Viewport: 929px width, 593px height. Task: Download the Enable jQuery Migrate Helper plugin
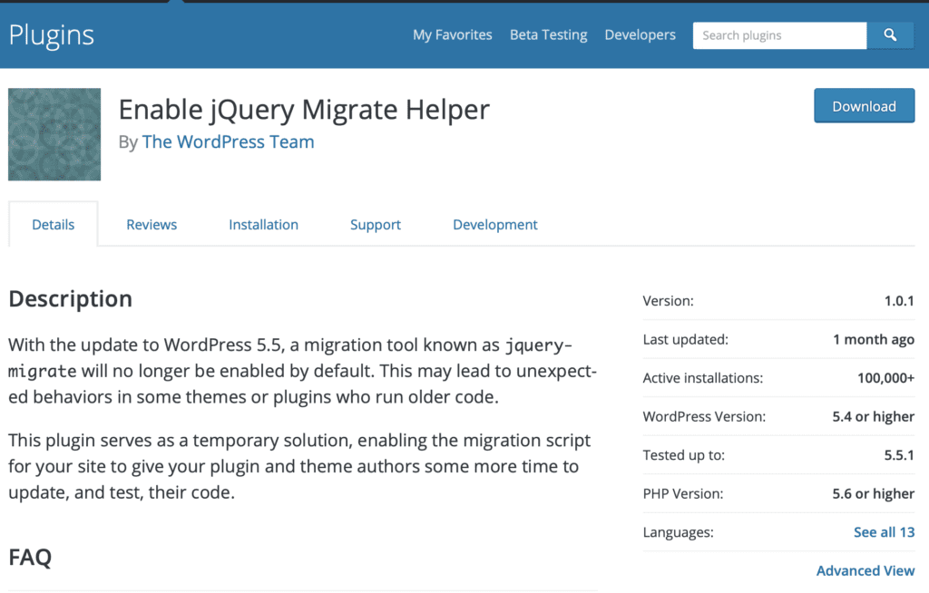pos(864,106)
